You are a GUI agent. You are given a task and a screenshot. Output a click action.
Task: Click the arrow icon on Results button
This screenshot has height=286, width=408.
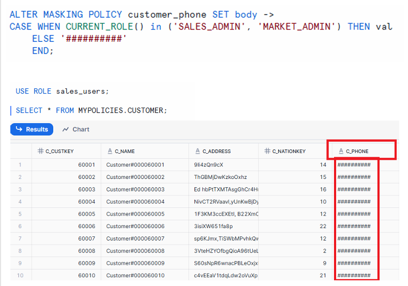(19, 129)
